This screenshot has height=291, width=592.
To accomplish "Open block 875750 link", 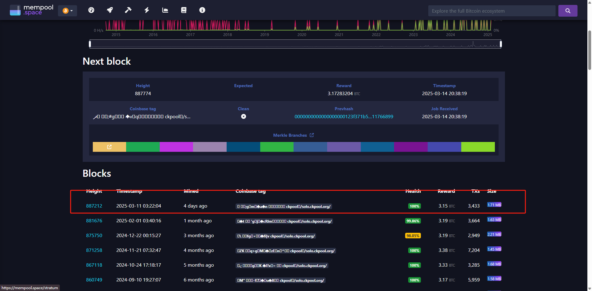I will click(x=94, y=236).
